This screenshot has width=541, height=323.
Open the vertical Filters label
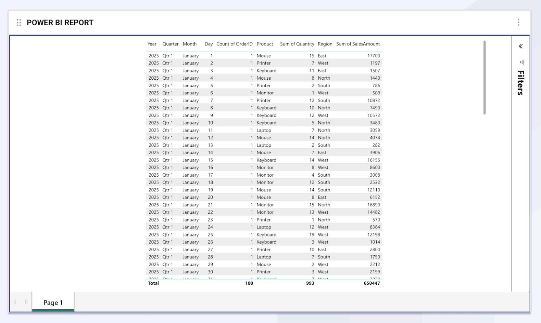click(x=520, y=83)
